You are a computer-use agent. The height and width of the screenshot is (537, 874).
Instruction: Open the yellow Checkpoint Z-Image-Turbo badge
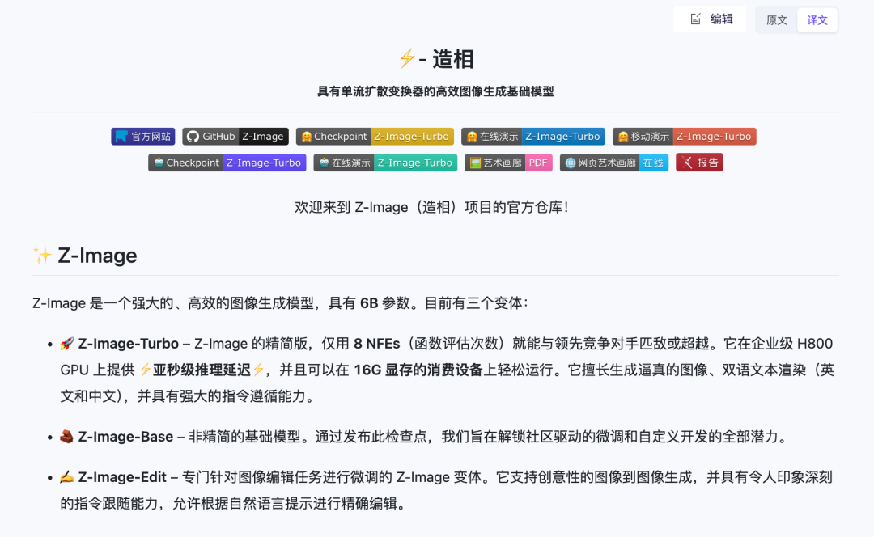375,137
